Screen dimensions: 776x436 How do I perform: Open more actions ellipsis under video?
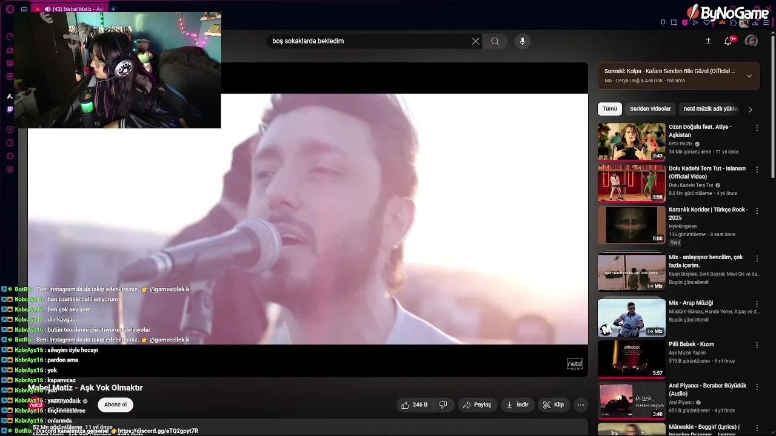point(581,405)
